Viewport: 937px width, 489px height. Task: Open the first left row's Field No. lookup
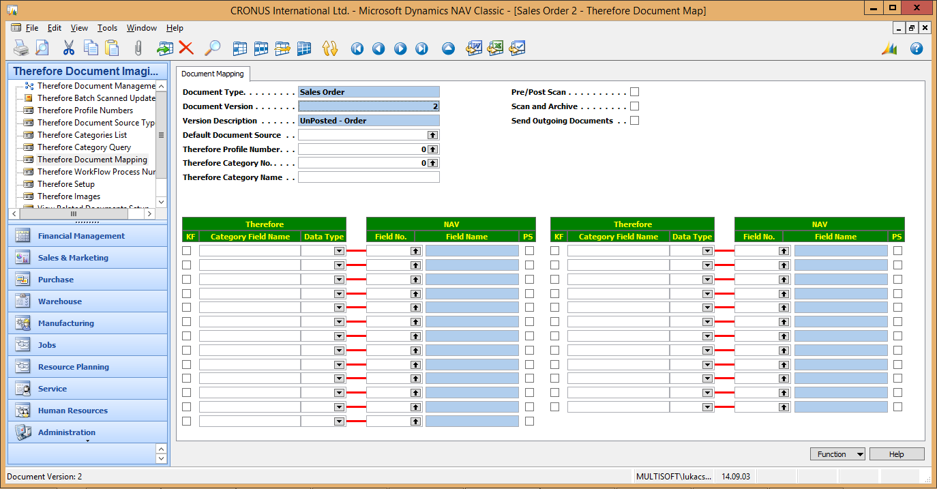415,251
